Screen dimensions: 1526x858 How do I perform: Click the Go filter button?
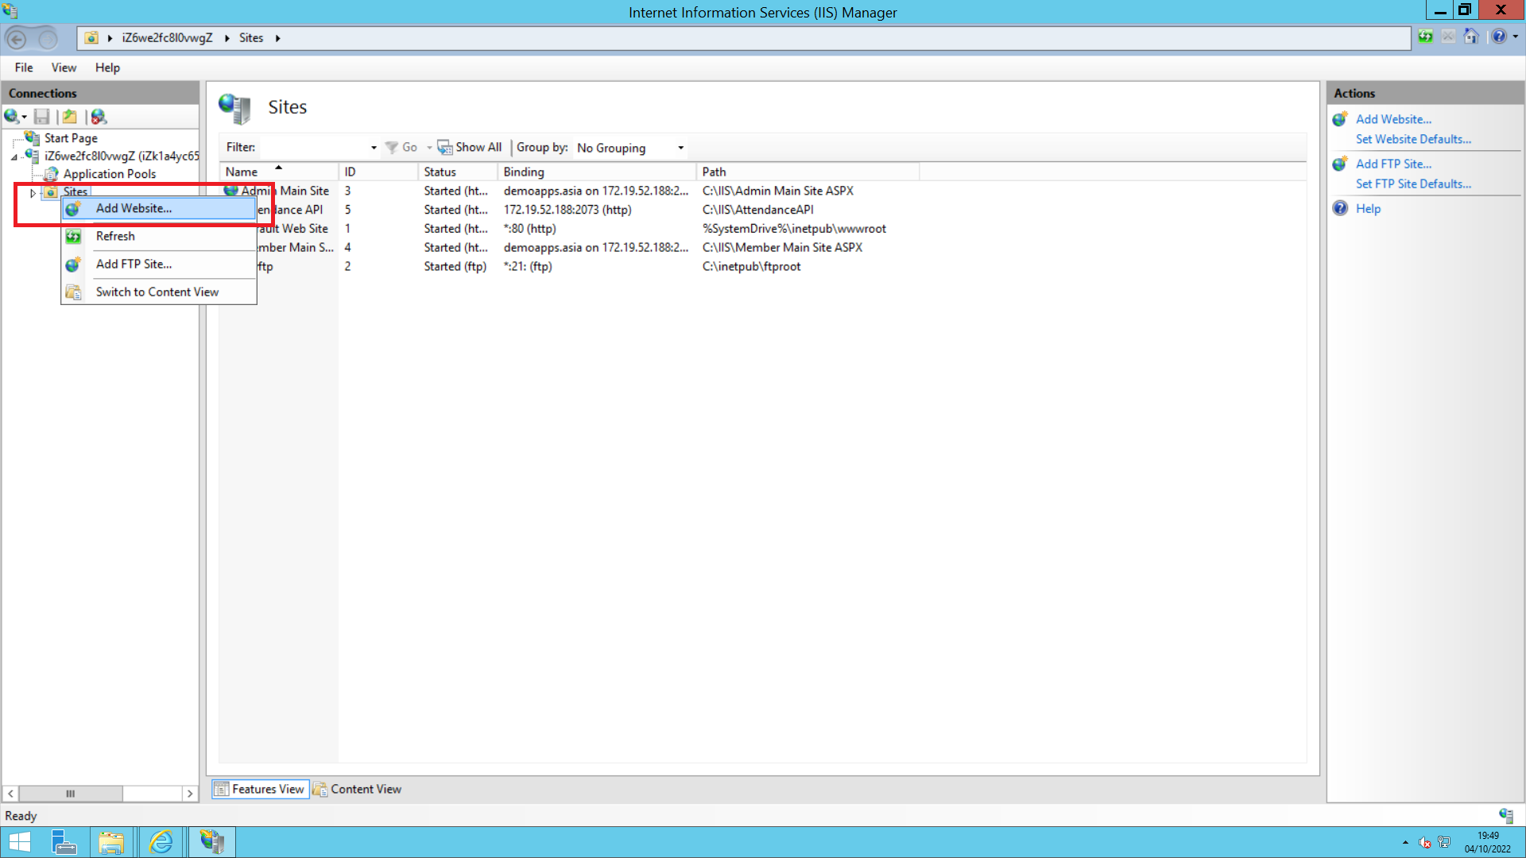pyautogui.click(x=401, y=147)
